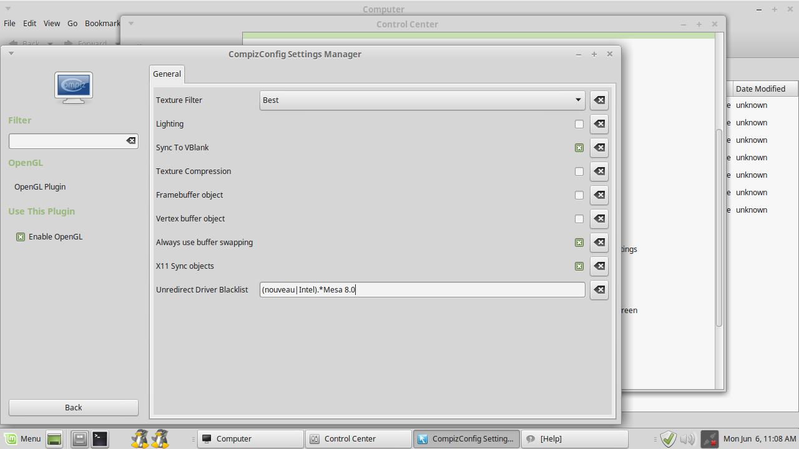Reset Always use buffer swapping setting
The width and height of the screenshot is (799, 449).
click(599, 243)
